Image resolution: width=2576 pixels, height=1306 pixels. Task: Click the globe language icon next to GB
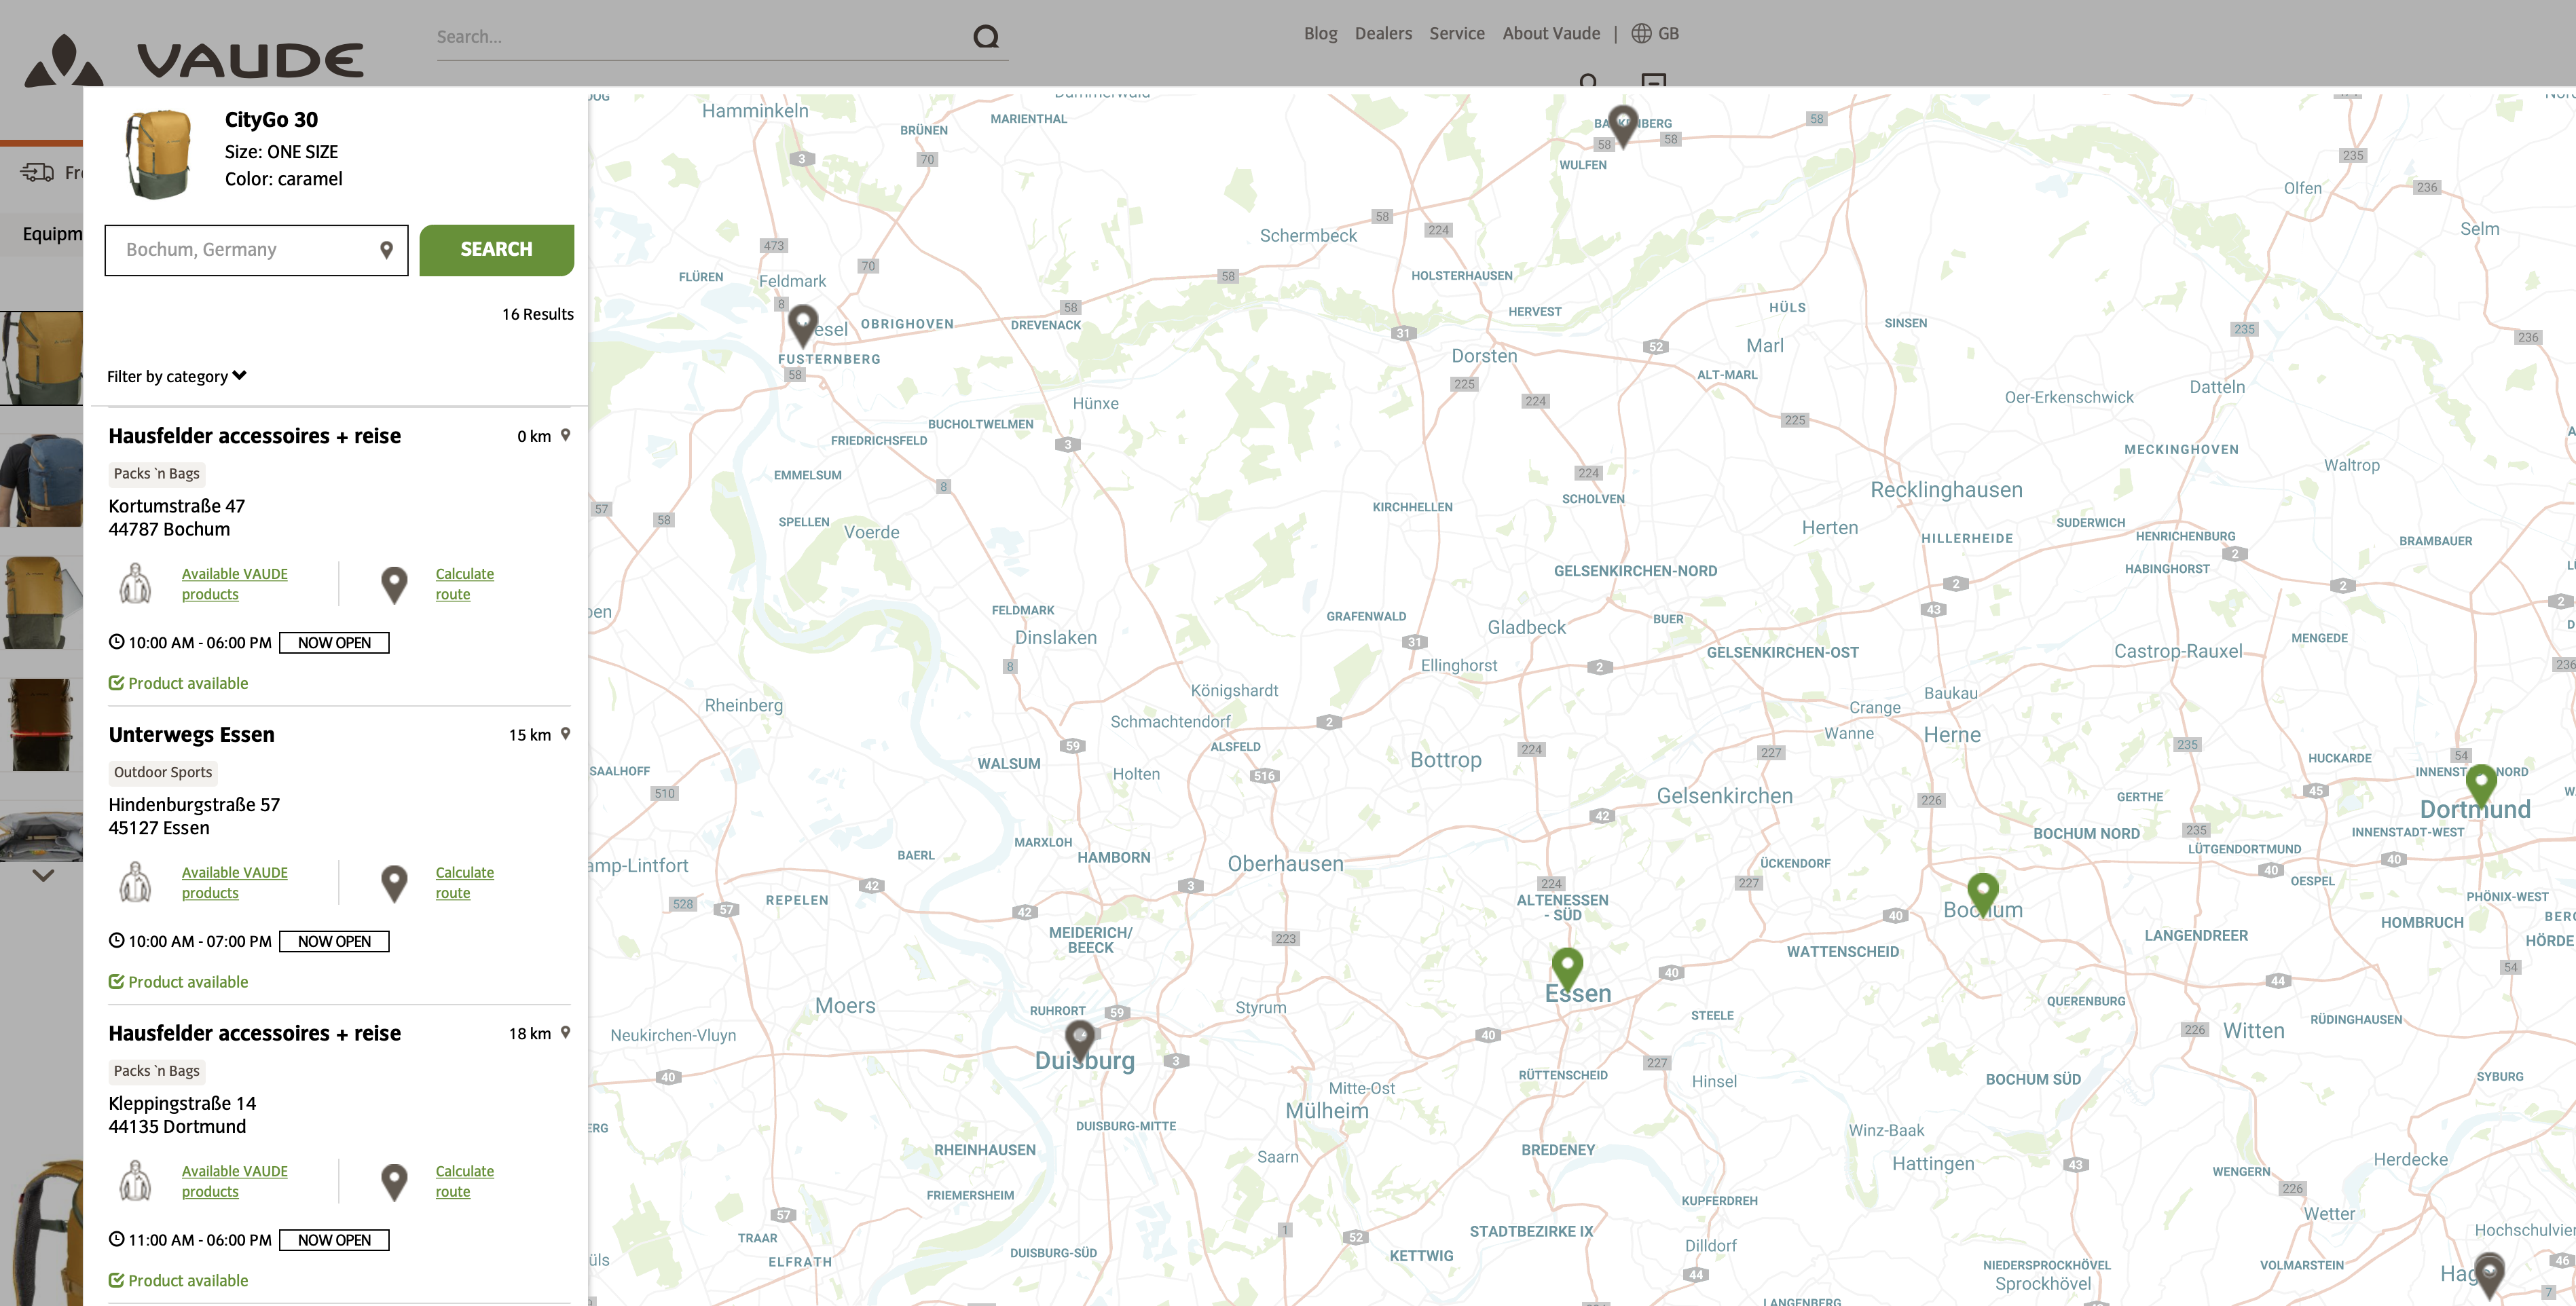pyautogui.click(x=1641, y=33)
